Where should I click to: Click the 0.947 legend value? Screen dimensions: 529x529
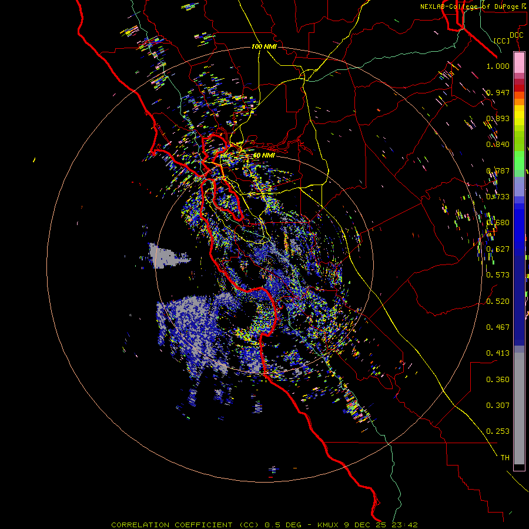pyautogui.click(x=498, y=92)
